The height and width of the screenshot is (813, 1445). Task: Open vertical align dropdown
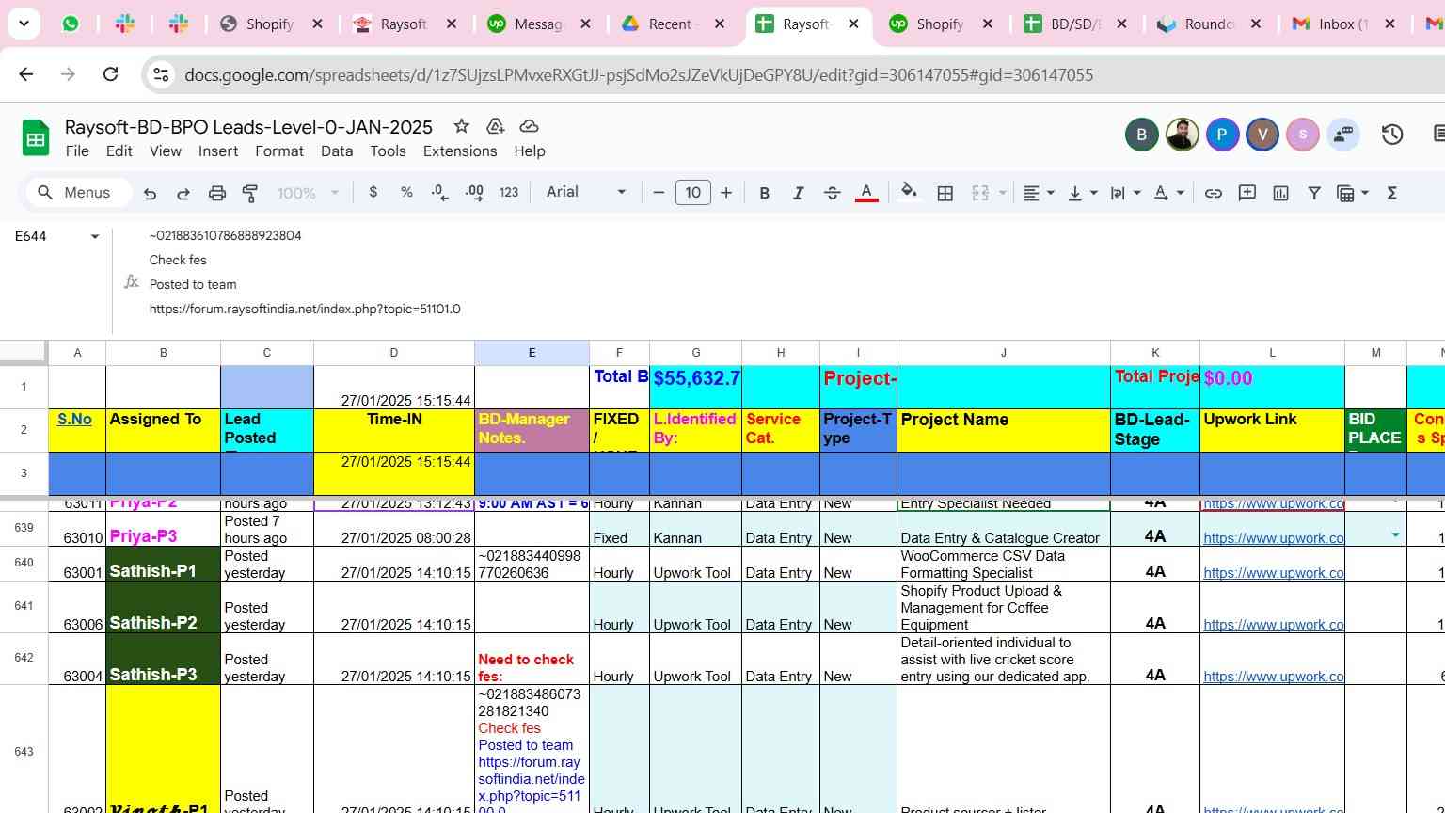[x=1083, y=193]
